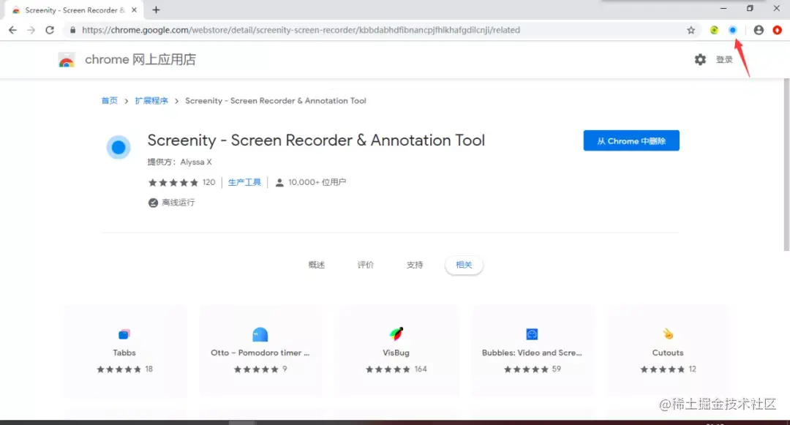Go back with the browser back arrow
This screenshot has height=425, width=790.
[12, 30]
